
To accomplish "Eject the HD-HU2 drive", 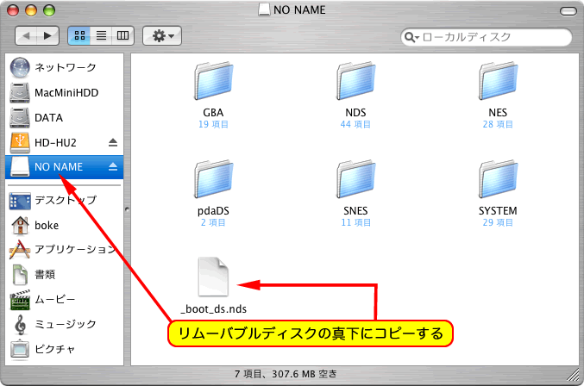I will [x=113, y=142].
